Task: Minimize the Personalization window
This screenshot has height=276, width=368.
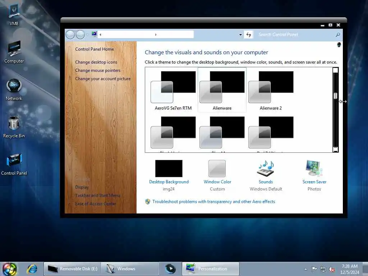Action: (322, 25)
